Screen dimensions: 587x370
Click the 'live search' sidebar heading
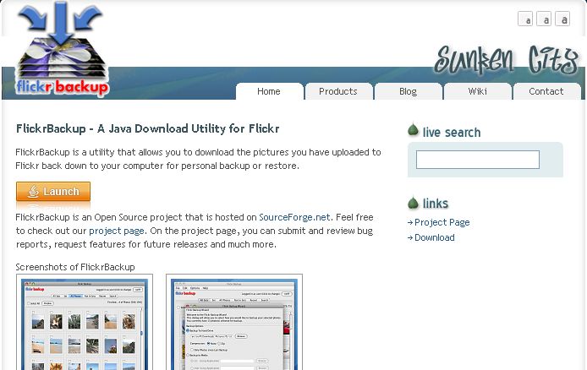point(452,133)
